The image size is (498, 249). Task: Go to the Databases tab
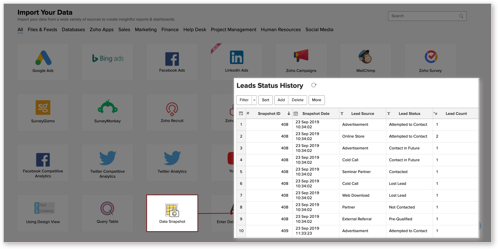(x=73, y=30)
